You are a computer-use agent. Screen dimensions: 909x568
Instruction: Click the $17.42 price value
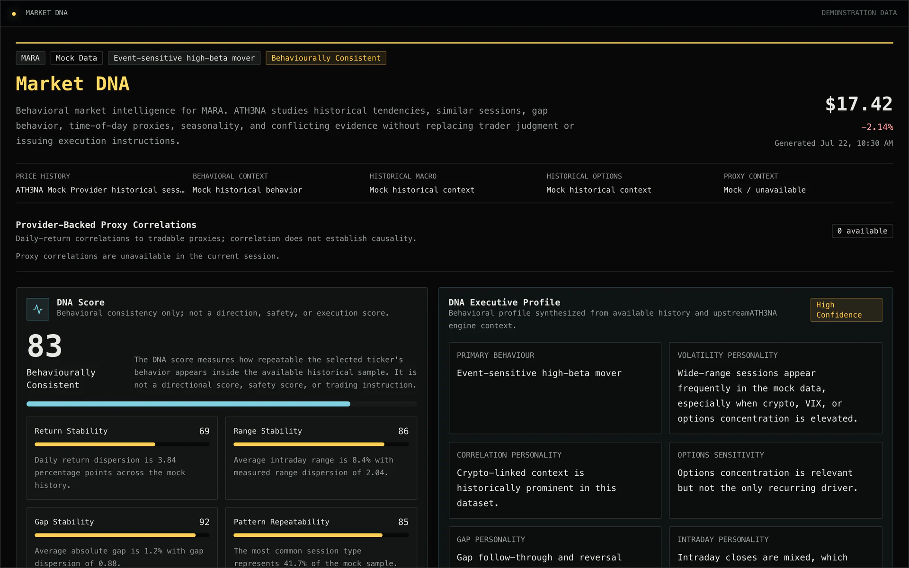tap(859, 104)
